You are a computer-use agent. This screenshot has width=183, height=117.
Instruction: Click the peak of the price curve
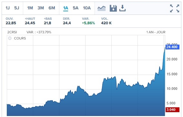click(165, 47)
